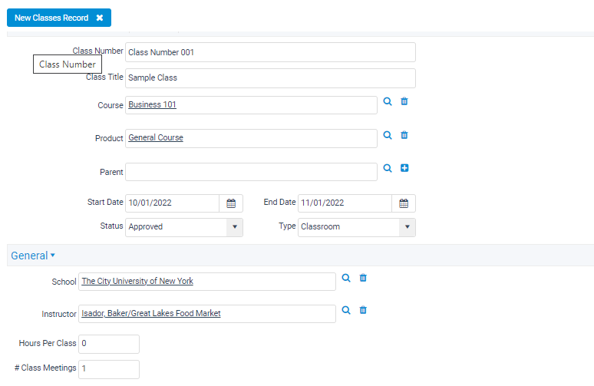The width and height of the screenshot is (594, 386).
Task: Click the empty Parent input field
Action: pos(251,172)
